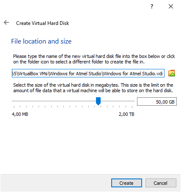181x192 pixels.
Task: Click the disk size description paragraph
Action: 93,88
